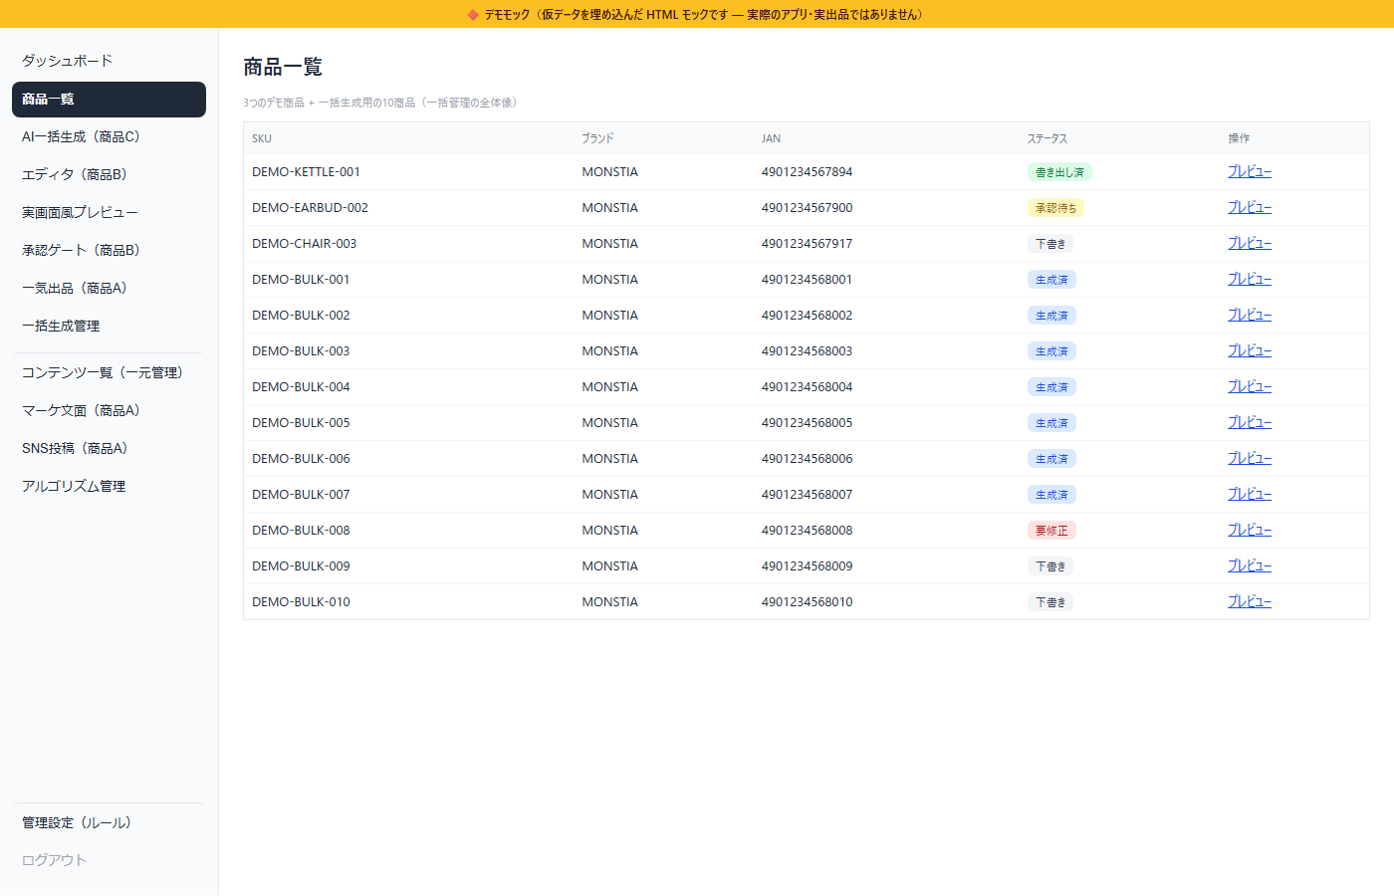This screenshot has width=1394, height=896.
Task: Open preview link for DEMO-BULK-009
Action: pos(1250,565)
